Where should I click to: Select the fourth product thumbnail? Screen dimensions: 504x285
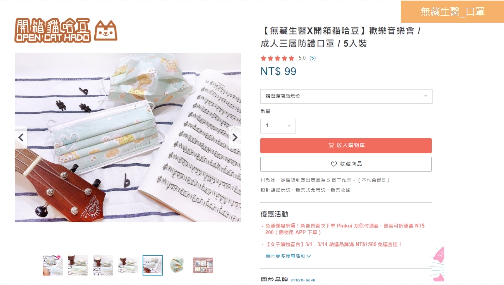click(x=128, y=265)
